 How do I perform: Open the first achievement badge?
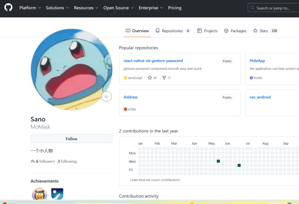point(39,194)
